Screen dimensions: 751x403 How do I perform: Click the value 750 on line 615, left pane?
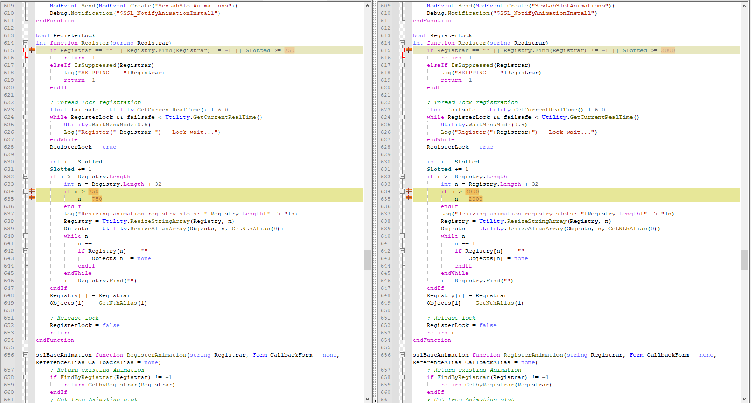click(x=289, y=50)
